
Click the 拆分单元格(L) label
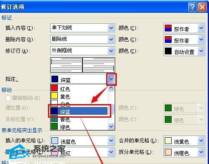[x=136, y=152]
